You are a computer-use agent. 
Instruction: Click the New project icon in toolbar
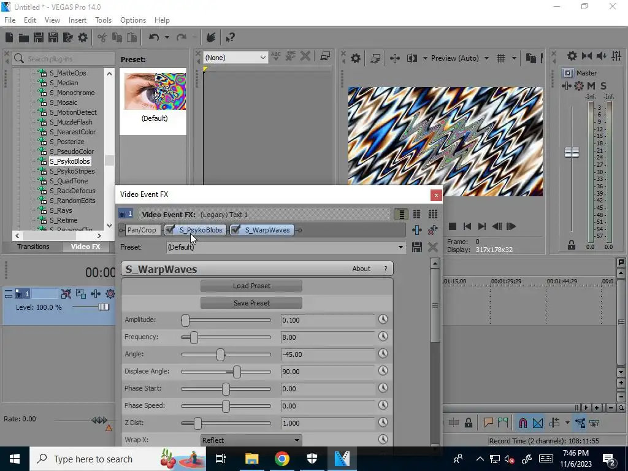coord(9,37)
